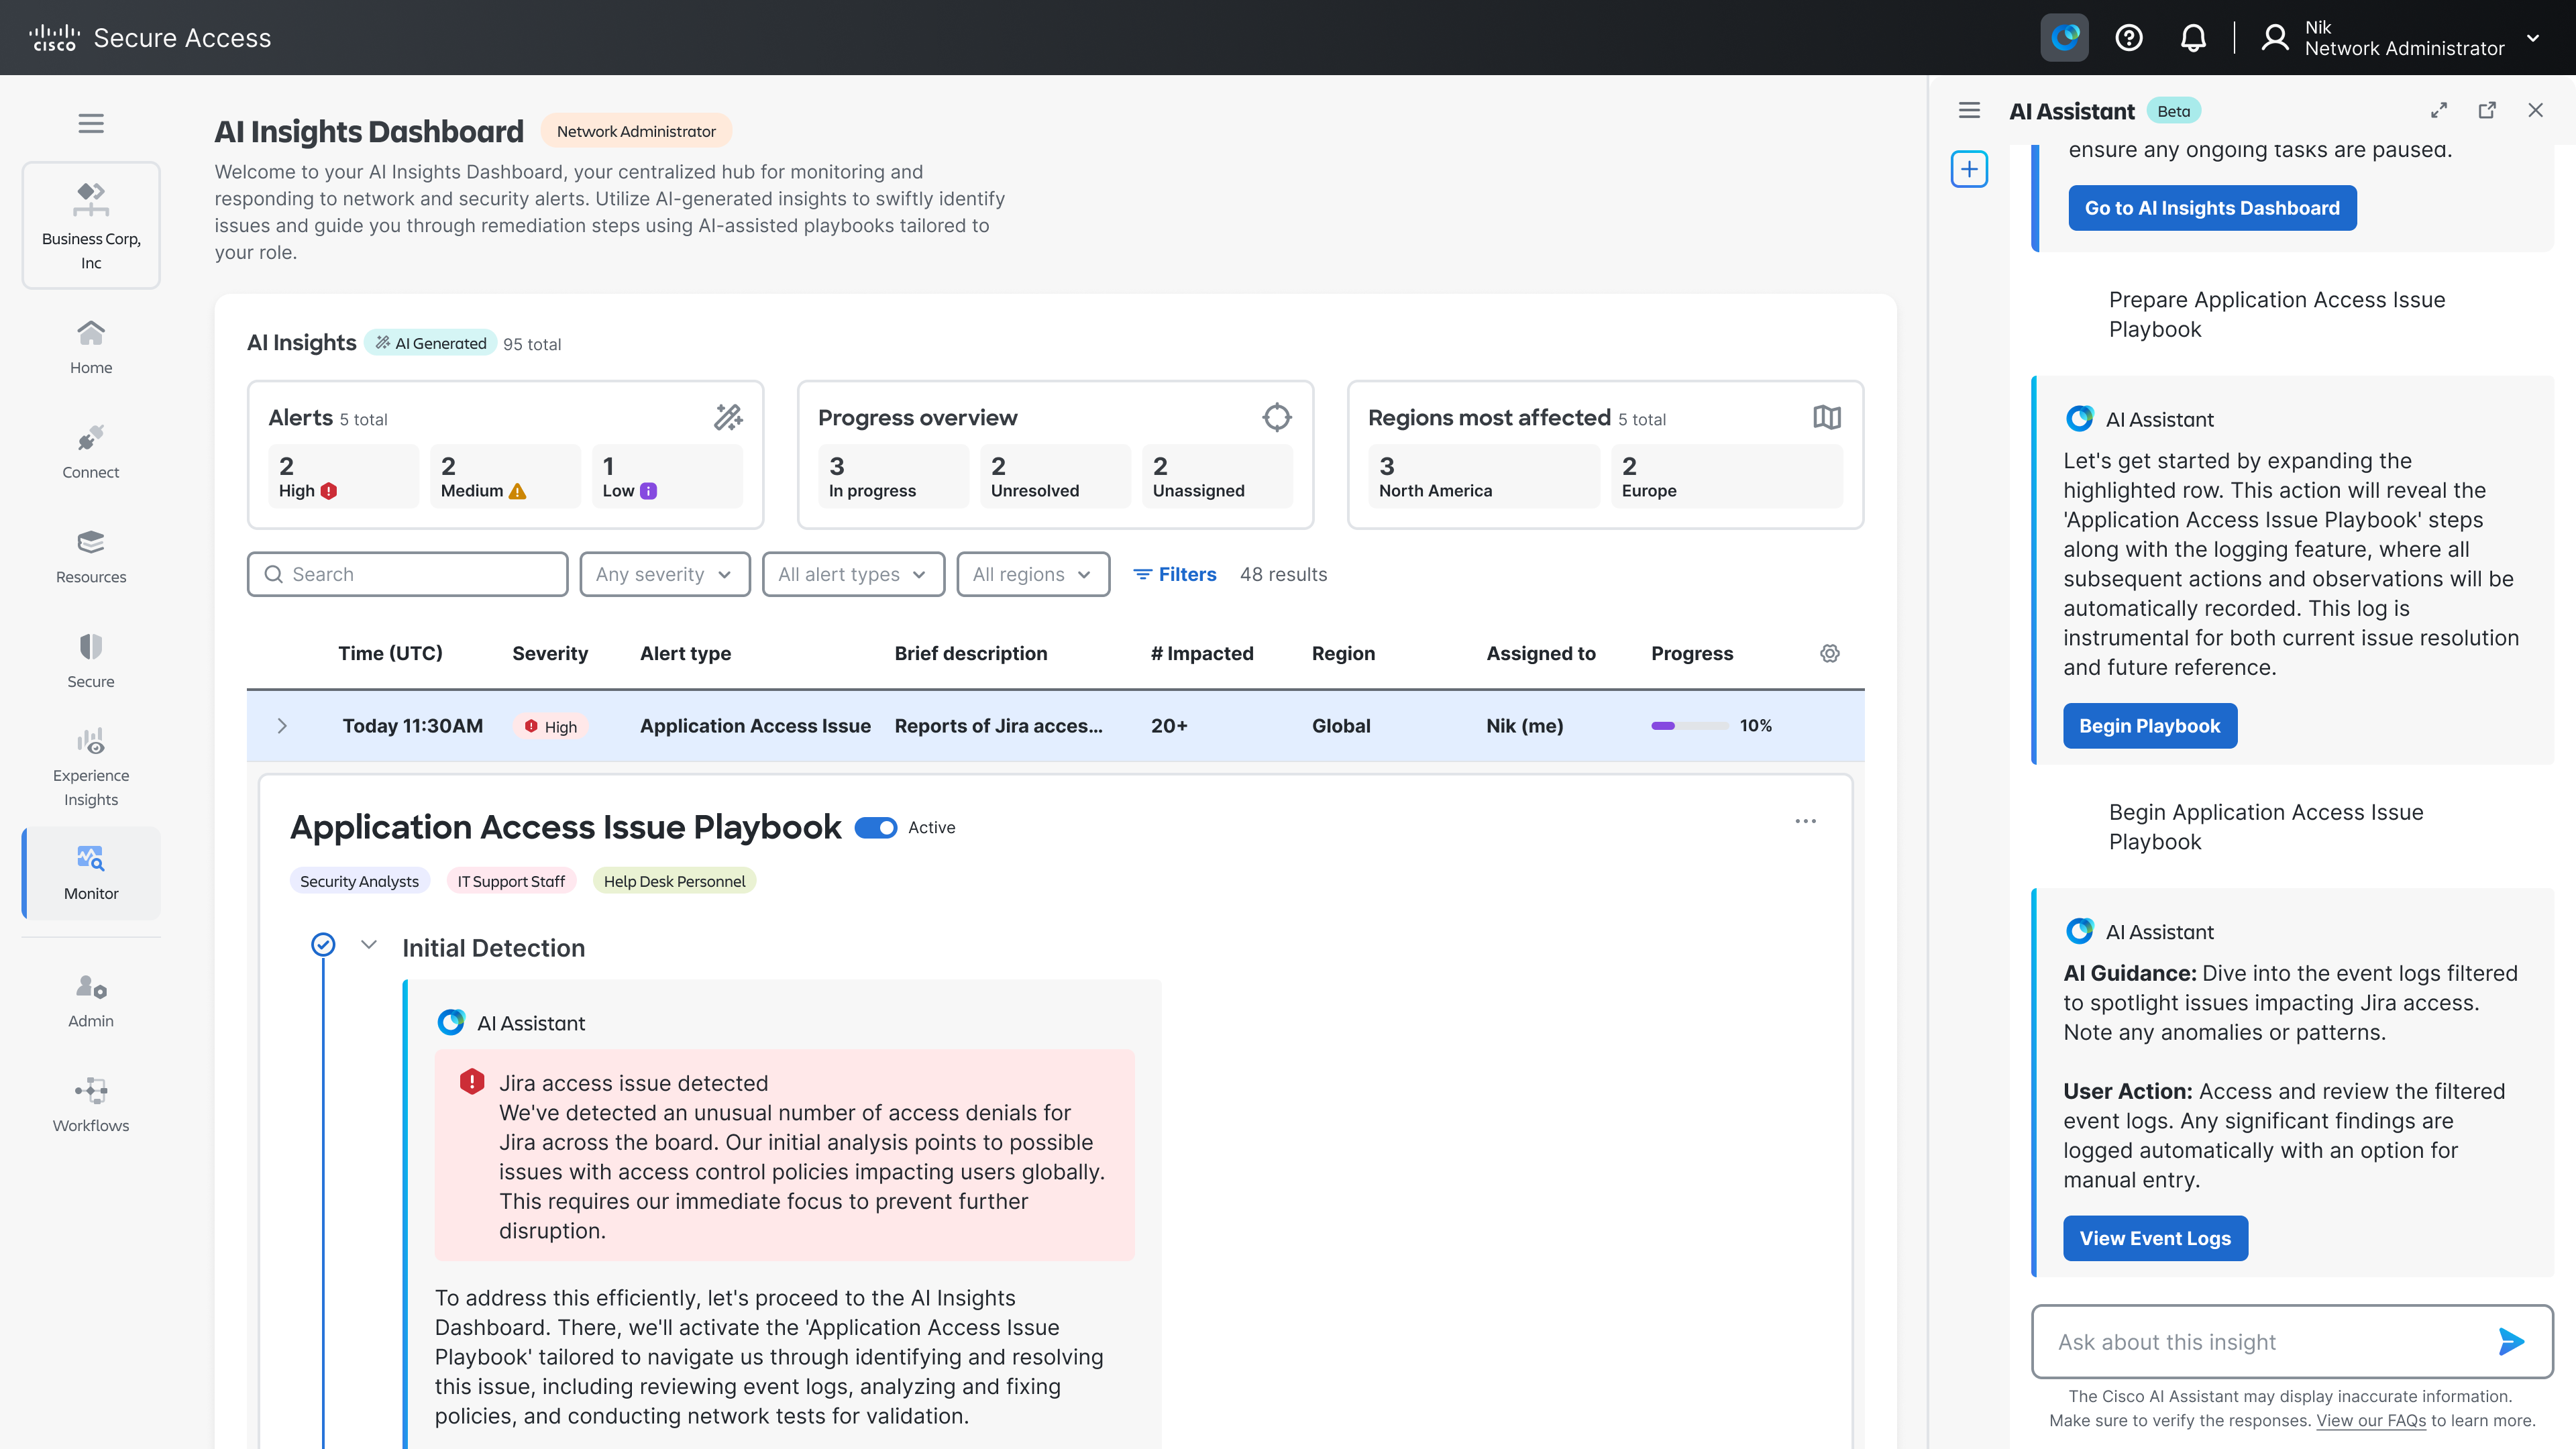Open the Regions most affected map icon
This screenshot has height=1449, width=2576.
pyautogui.click(x=1827, y=417)
